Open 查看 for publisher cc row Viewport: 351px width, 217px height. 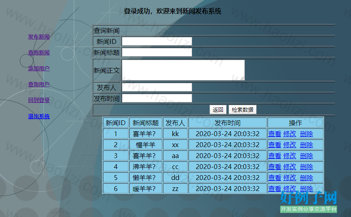[275, 167]
